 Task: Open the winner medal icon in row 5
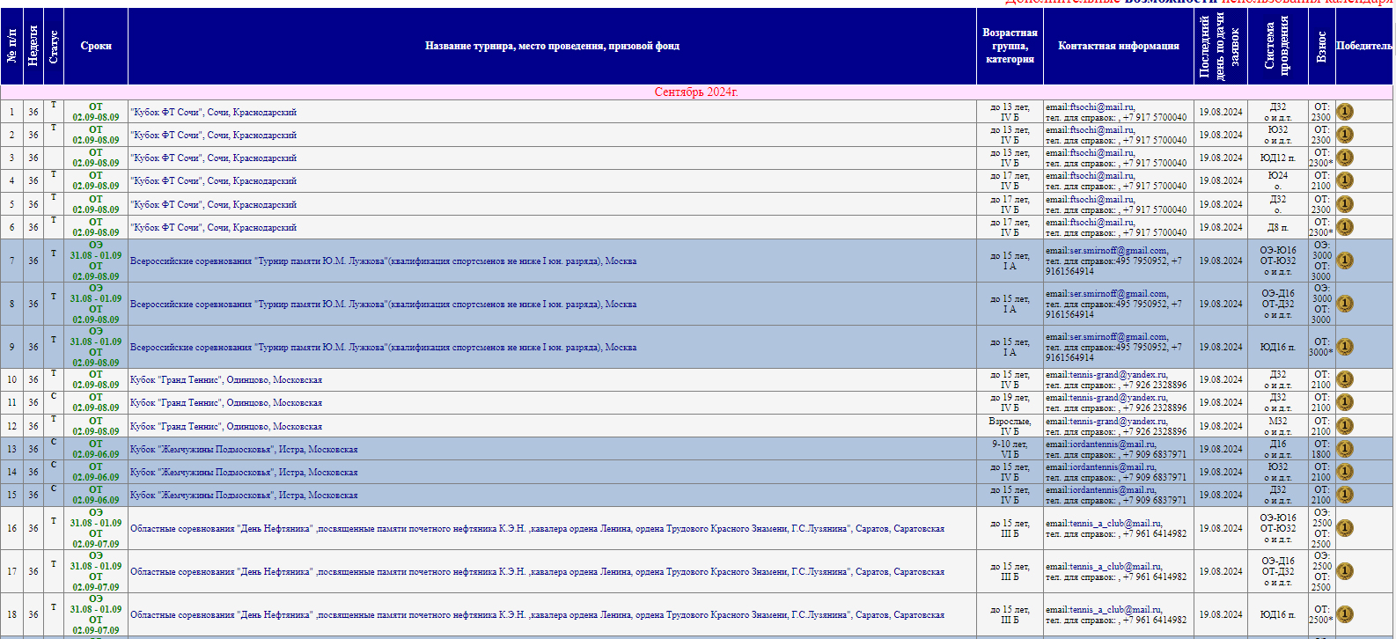[1345, 204]
